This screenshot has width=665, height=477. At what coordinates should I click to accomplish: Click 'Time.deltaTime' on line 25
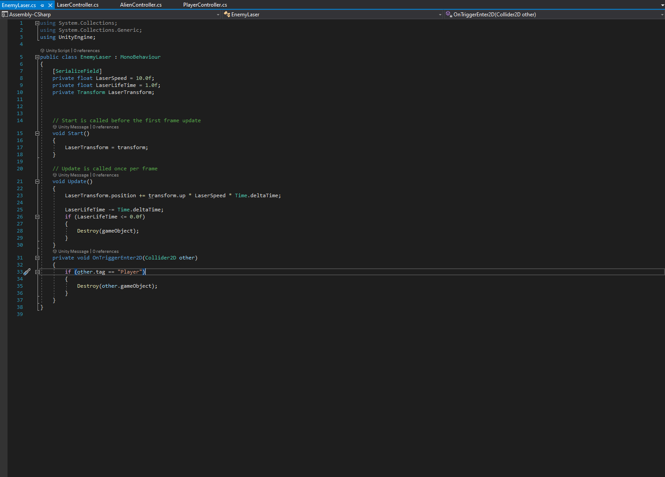[139, 210]
